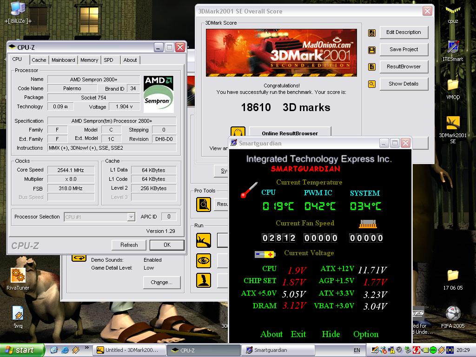Click the Edit Description icon in 3DMark
476x357 pixels.
pyautogui.click(x=372, y=33)
